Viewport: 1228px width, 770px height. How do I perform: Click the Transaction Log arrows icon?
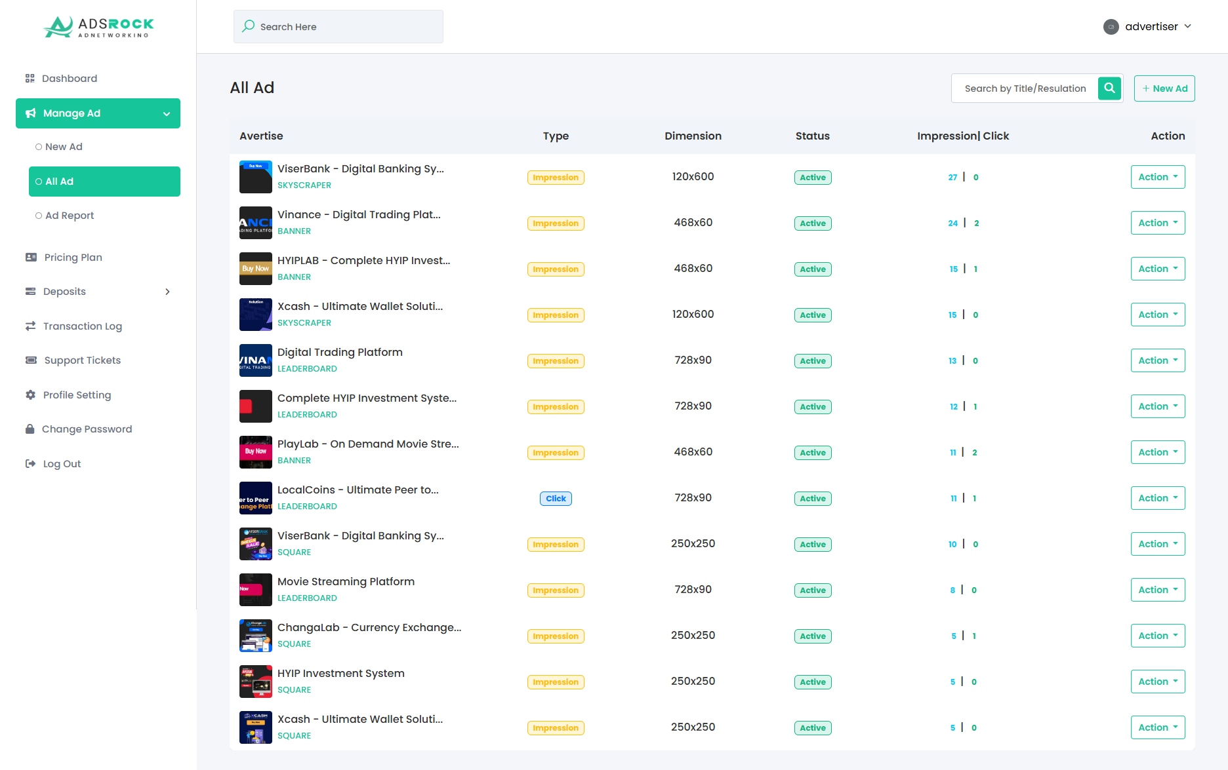click(30, 326)
